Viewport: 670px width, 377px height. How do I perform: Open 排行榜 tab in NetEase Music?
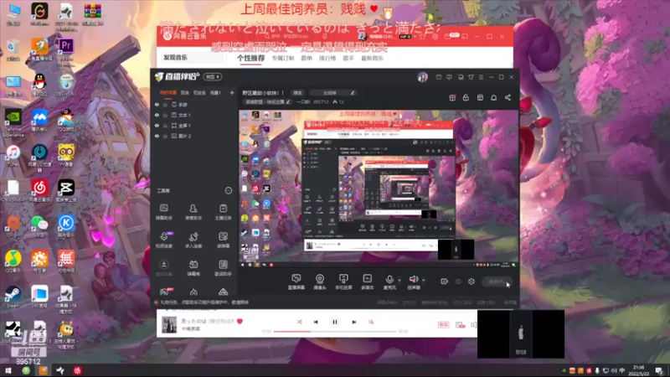pyautogui.click(x=327, y=58)
